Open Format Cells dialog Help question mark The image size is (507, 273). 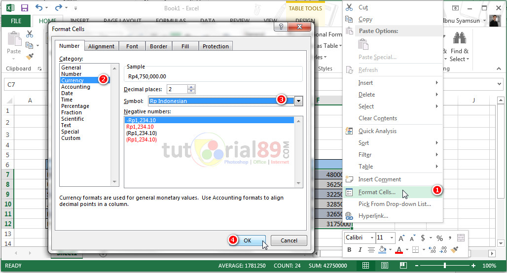[x=281, y=27]
